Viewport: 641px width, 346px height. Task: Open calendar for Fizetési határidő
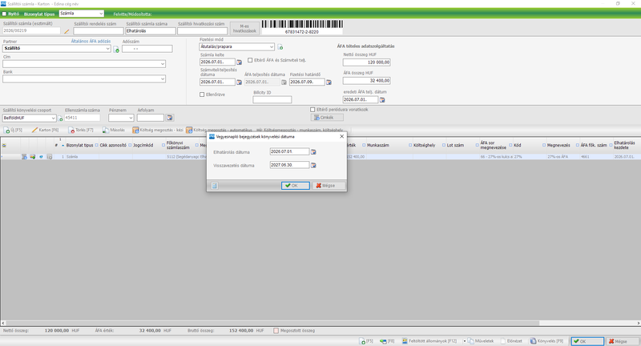click(329, 82)
